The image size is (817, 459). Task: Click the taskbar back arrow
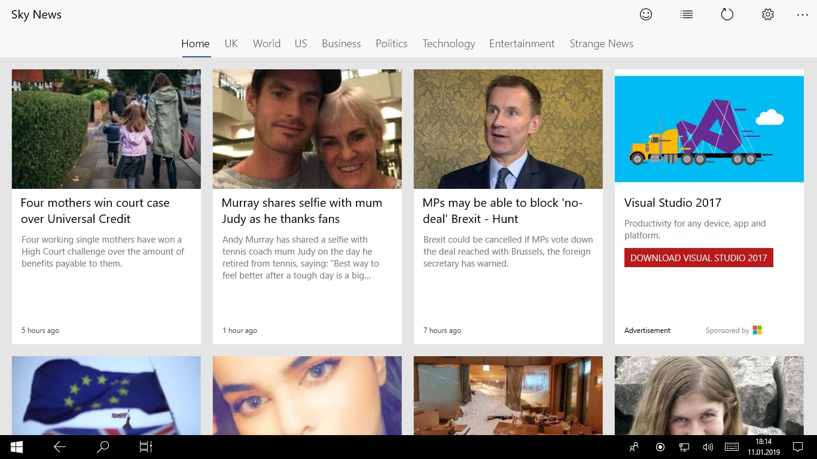[60, 447]
